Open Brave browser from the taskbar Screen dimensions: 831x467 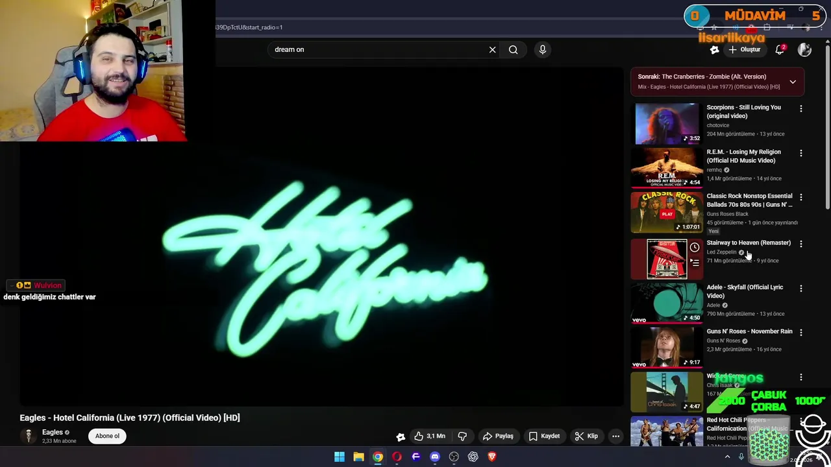click(x=492, y=457)
